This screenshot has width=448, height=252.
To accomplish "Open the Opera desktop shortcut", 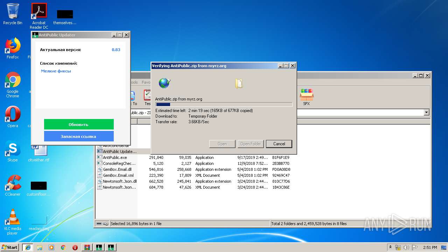I will click(x=13, y=117).
